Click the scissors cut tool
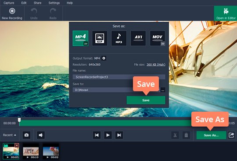Image resolution: width=237 pixels, height=161 pixels. point(175,135)
